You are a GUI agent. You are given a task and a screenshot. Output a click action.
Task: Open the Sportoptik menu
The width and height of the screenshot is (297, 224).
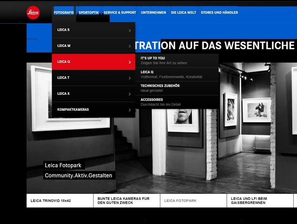(x=89, y=13)
